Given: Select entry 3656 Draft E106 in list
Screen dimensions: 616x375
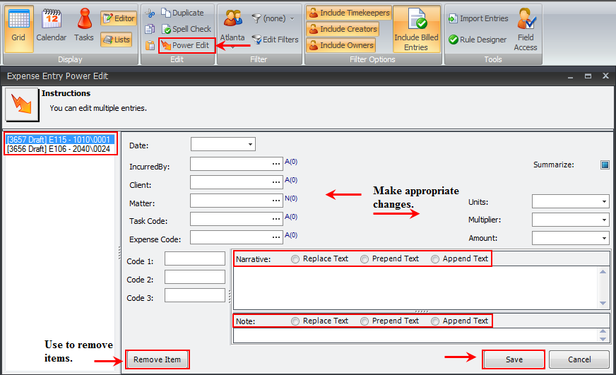Looking at the screenshot, I should click(58, 149).
